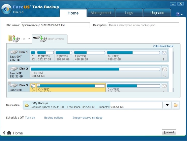Viewport: 187px width, 141px height.
Task: Click the disk list vertical scrollbar
Action: tap(173, 62)
